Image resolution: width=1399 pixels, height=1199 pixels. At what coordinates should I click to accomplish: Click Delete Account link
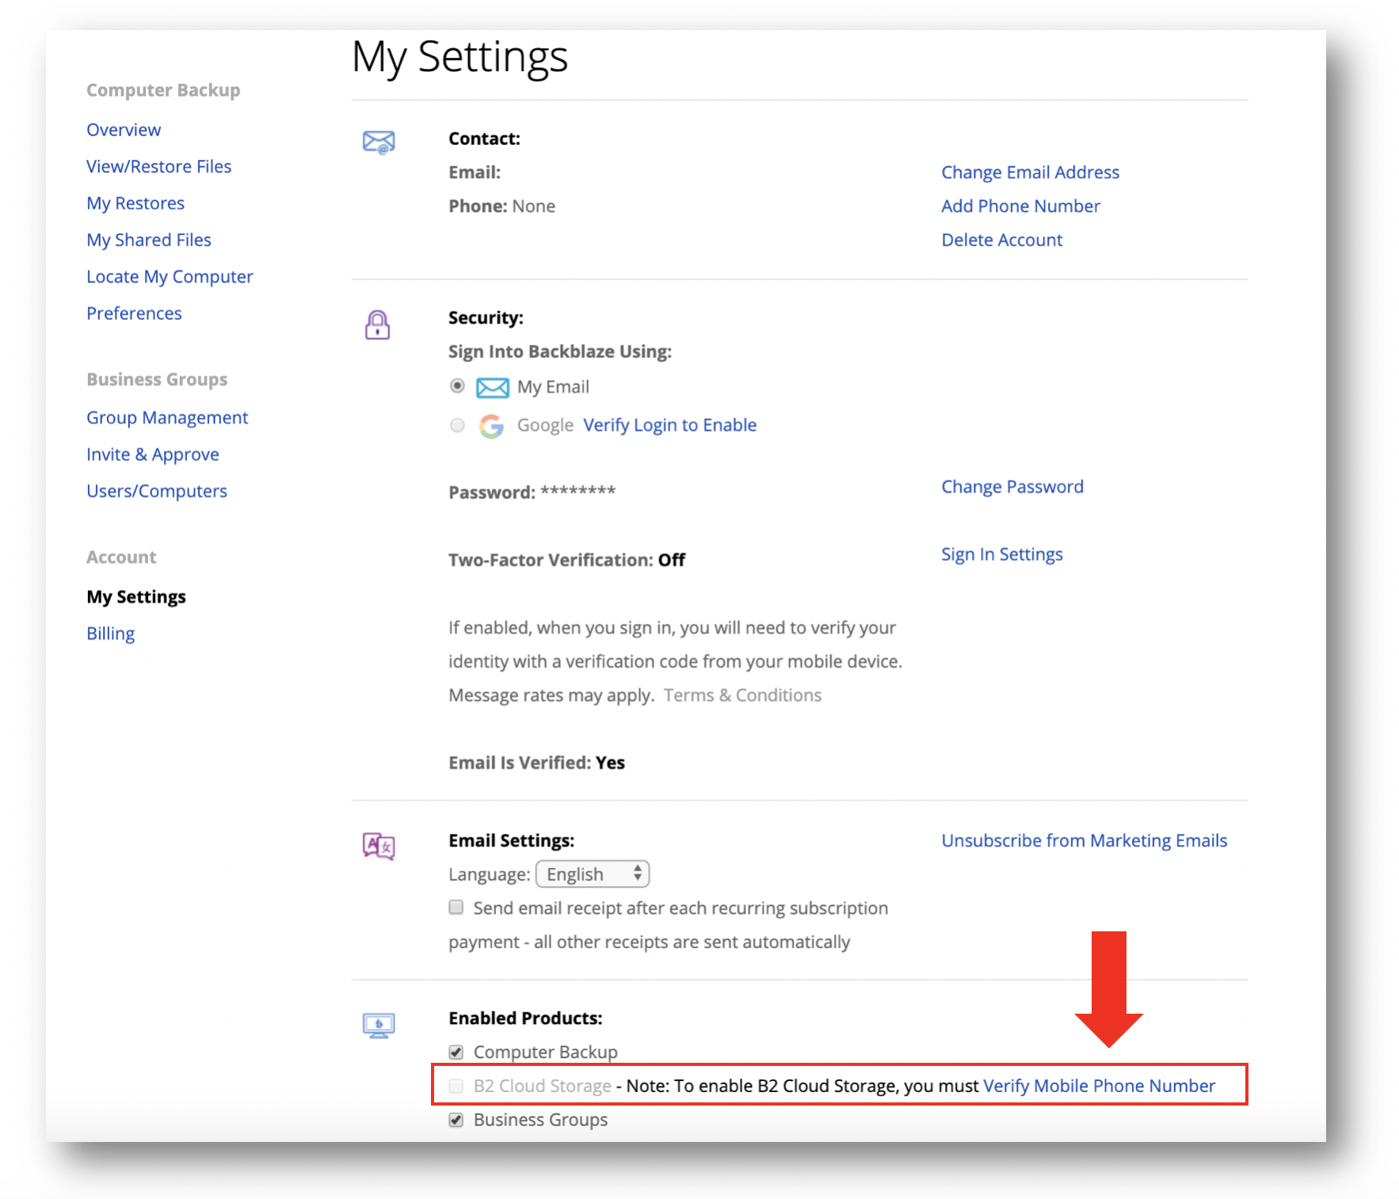(x=1001, y=240)
